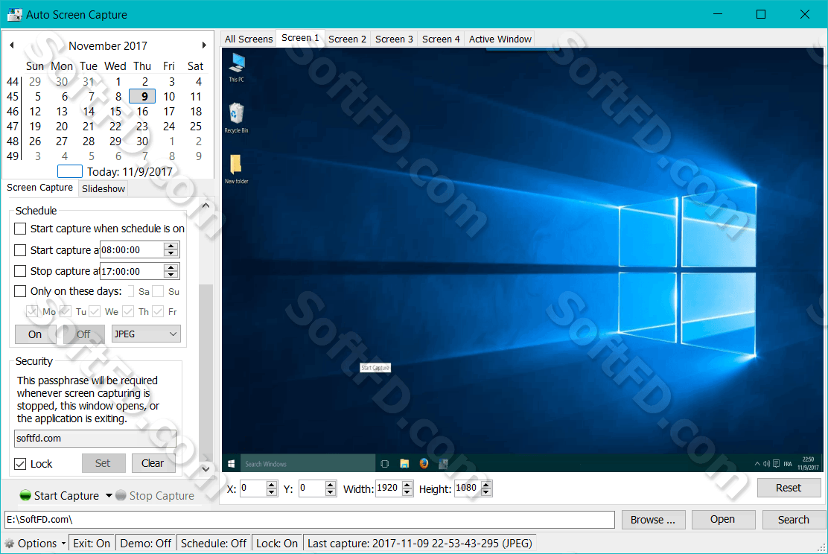Click the Recycle Bin icon in preview

pos(236,118)
